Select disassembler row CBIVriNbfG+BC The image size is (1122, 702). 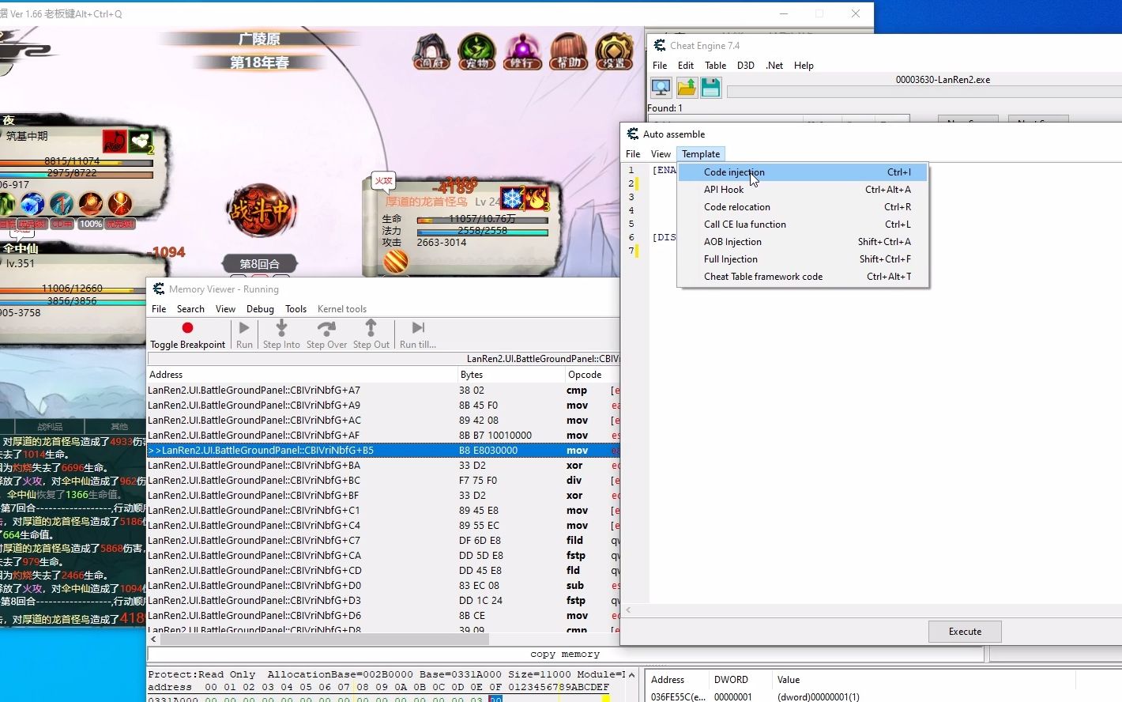[x=383, y=481]
